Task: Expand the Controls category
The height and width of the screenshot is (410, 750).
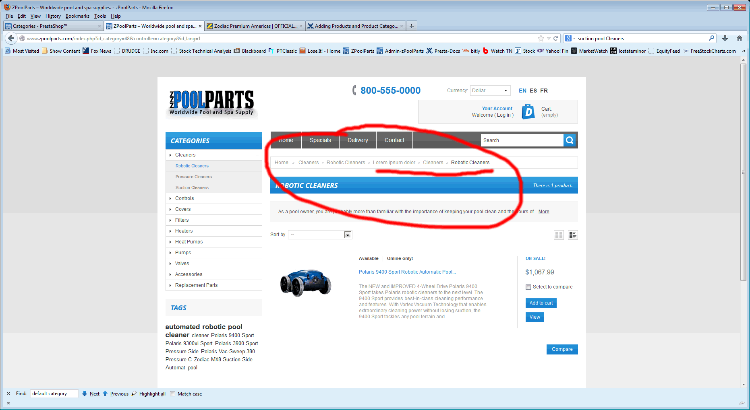Action: (170, 198)
